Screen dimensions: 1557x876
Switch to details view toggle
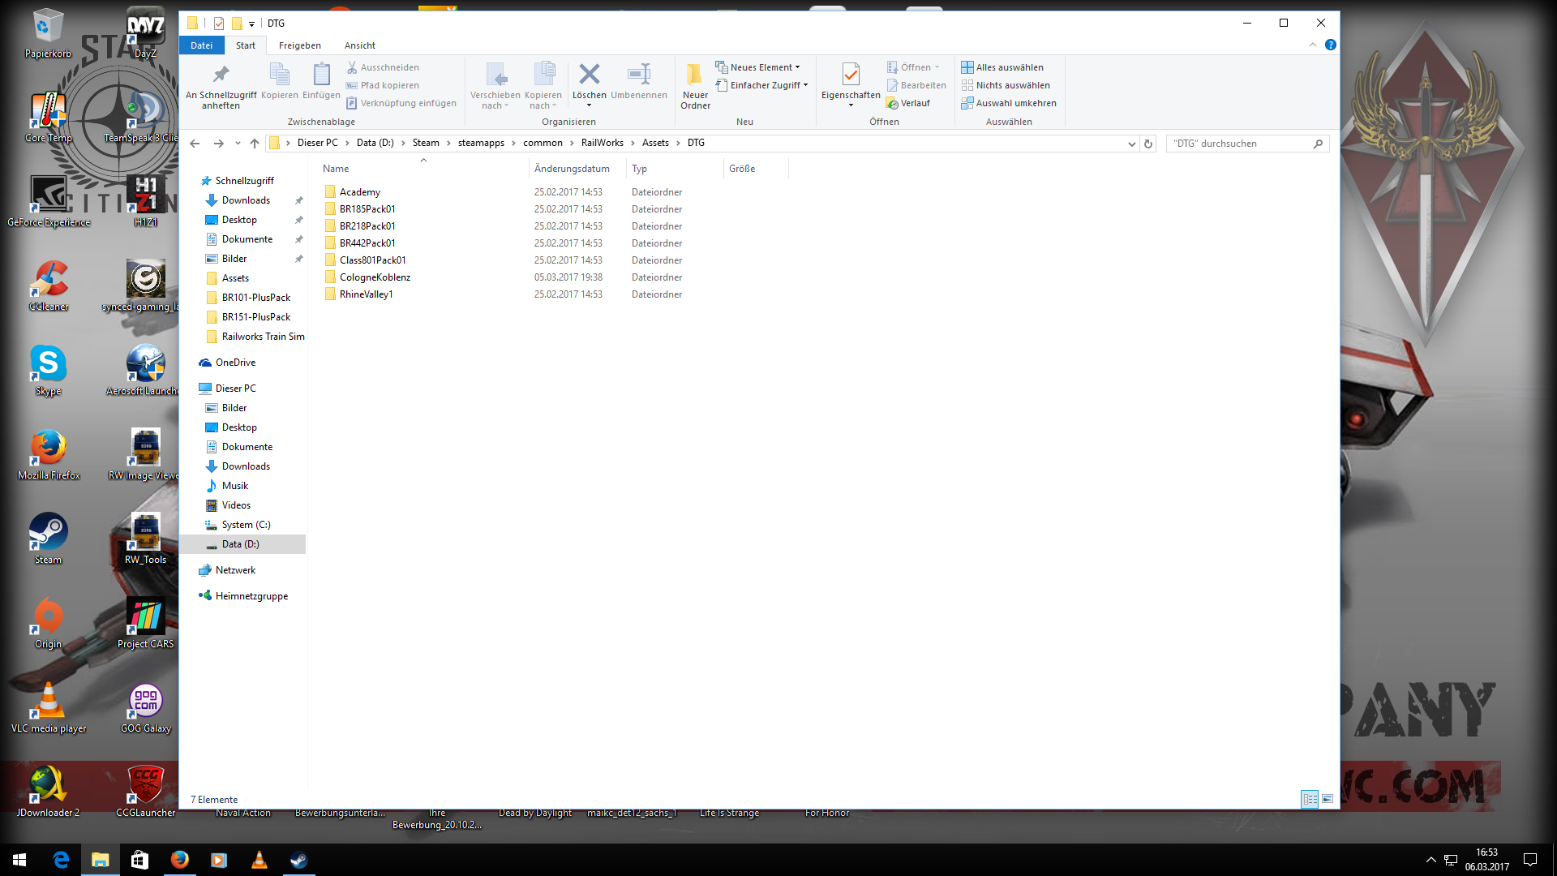[x=1309, y=799]
